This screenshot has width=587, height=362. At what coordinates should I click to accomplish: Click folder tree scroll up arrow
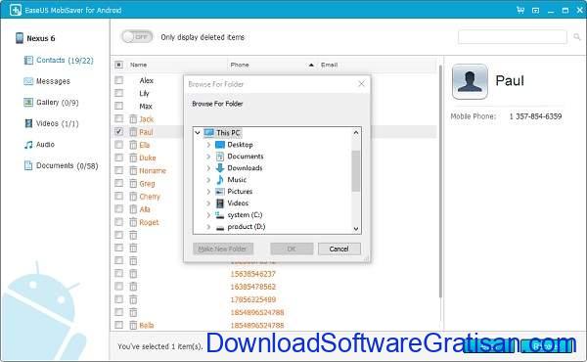(356, 132)
